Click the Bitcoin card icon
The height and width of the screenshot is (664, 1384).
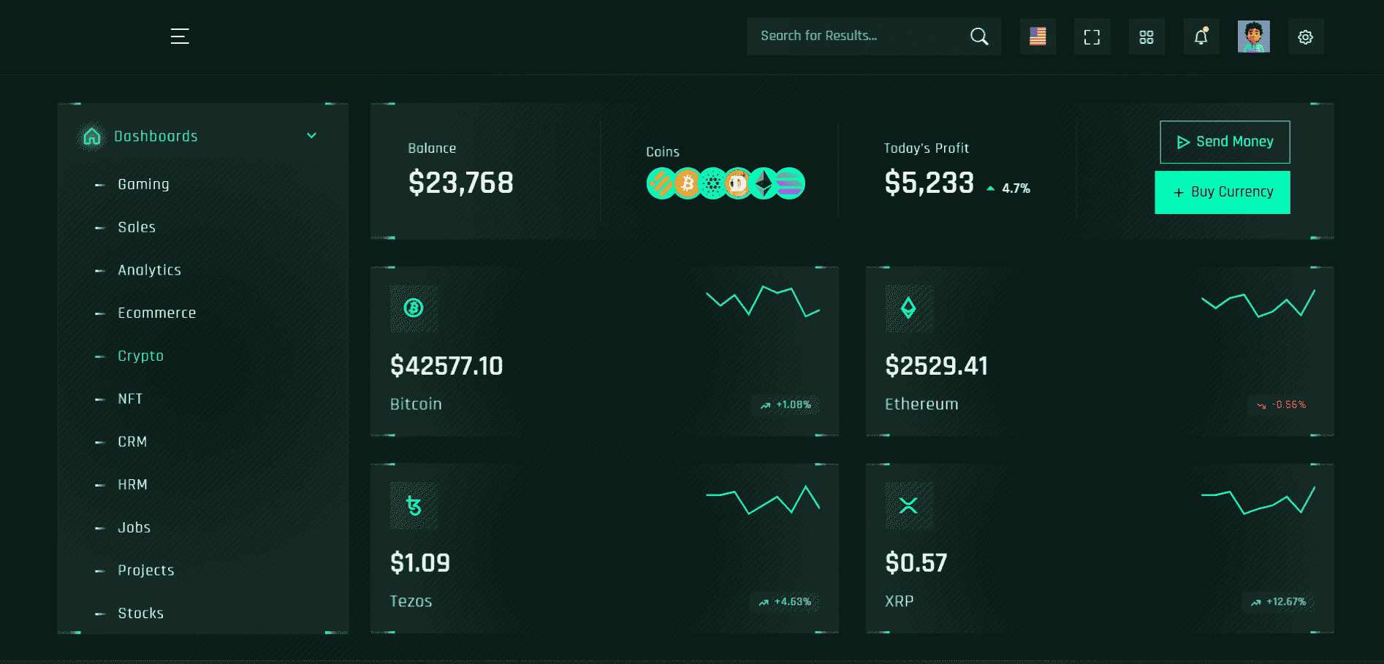coord(414,308)
